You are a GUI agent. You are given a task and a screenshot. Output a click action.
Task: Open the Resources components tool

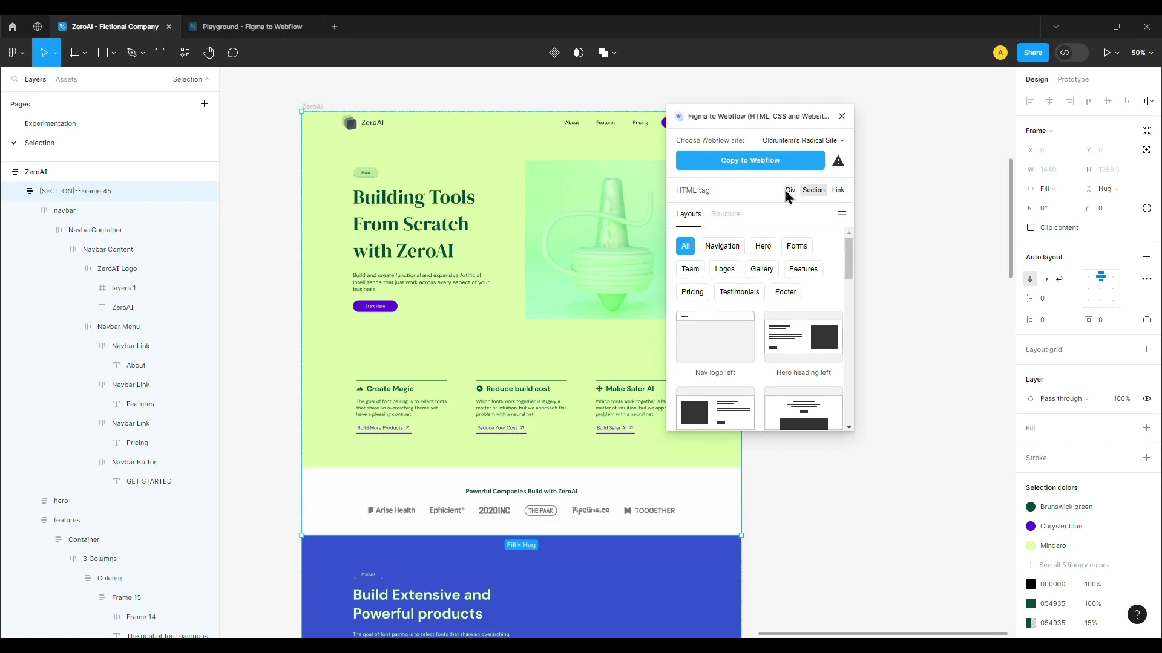pos(185,53)
